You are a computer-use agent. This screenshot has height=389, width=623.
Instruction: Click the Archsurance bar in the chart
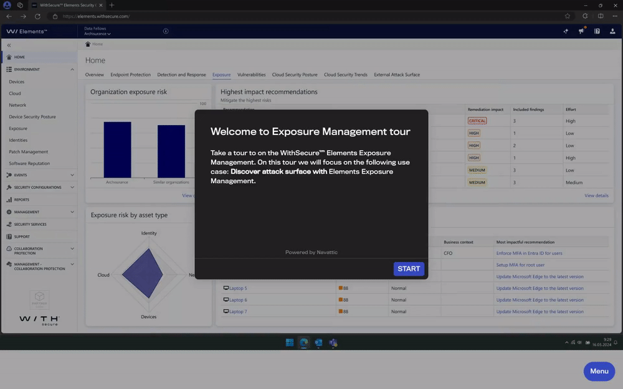117,149
